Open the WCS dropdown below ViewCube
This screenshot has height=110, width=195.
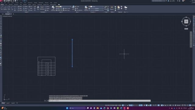pos(186,29)
